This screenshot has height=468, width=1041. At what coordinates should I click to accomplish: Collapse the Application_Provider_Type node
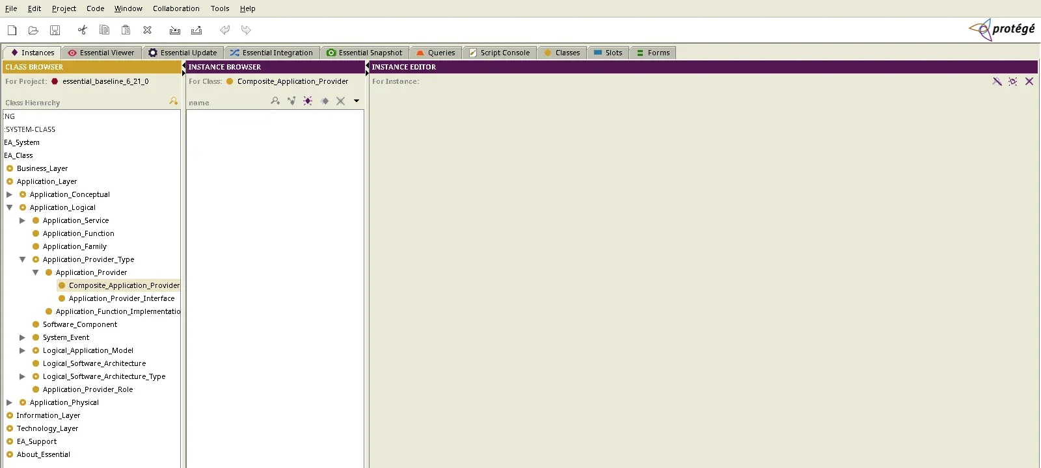tap(22, 259)
